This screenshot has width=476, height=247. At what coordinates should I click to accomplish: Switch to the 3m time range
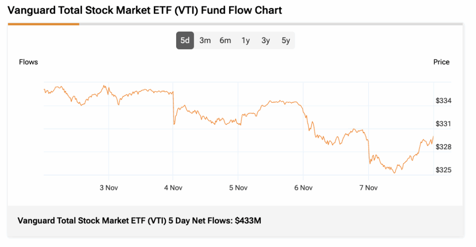[205, 40]
